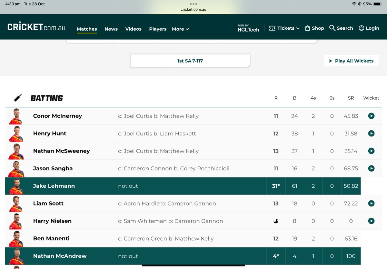Click the 6s column header
This screenshot has height=269, width=387.
332,98
